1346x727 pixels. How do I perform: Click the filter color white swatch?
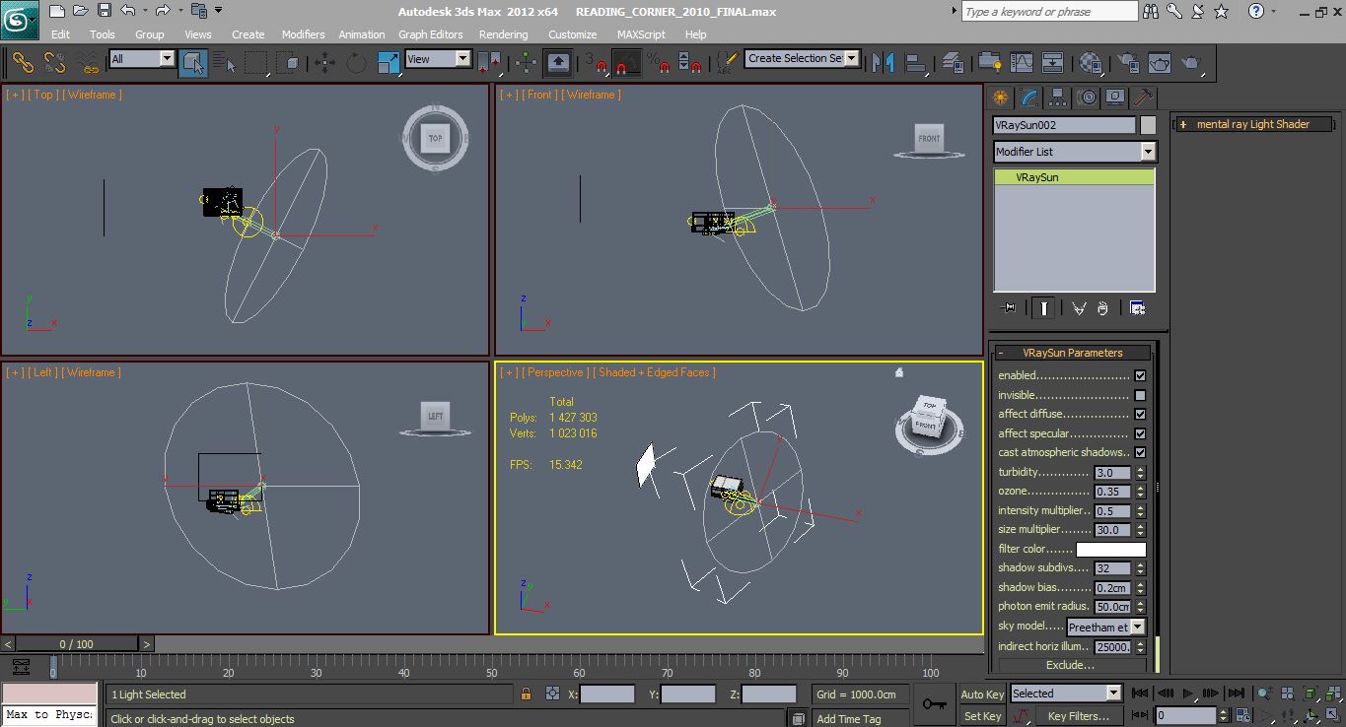click(x=1110, y=550)
